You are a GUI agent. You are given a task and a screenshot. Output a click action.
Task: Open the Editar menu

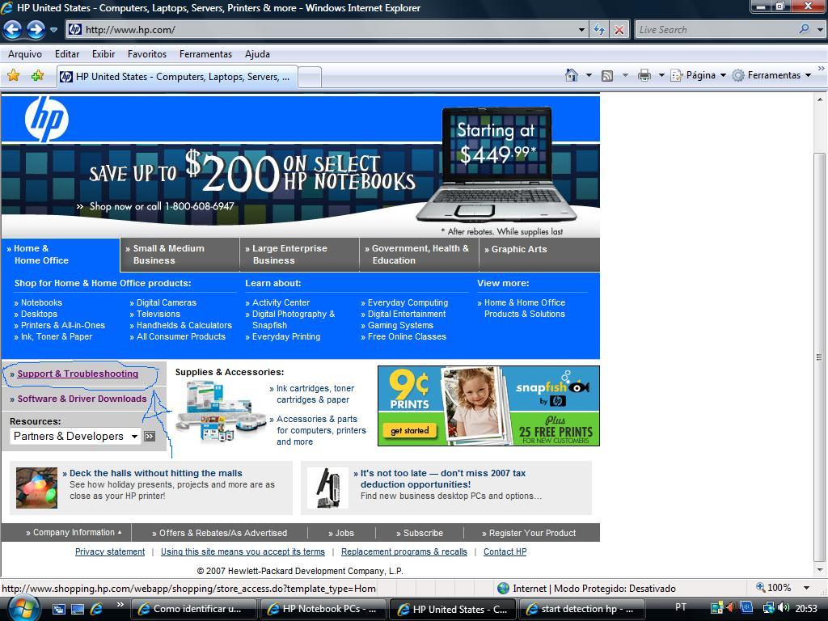tap(67, 54)
